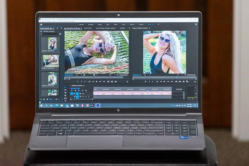Screen dimensions: 249x166
Task: Toggle A1 track lock
Action: (74, 97)
